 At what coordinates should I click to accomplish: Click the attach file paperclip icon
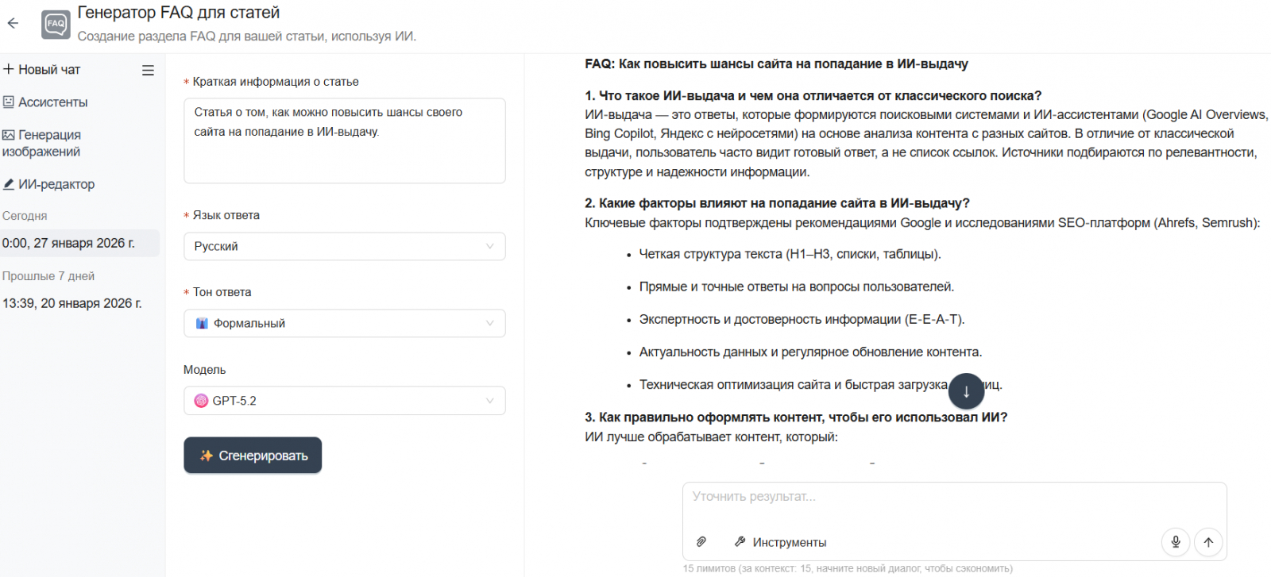pos(701,542)
